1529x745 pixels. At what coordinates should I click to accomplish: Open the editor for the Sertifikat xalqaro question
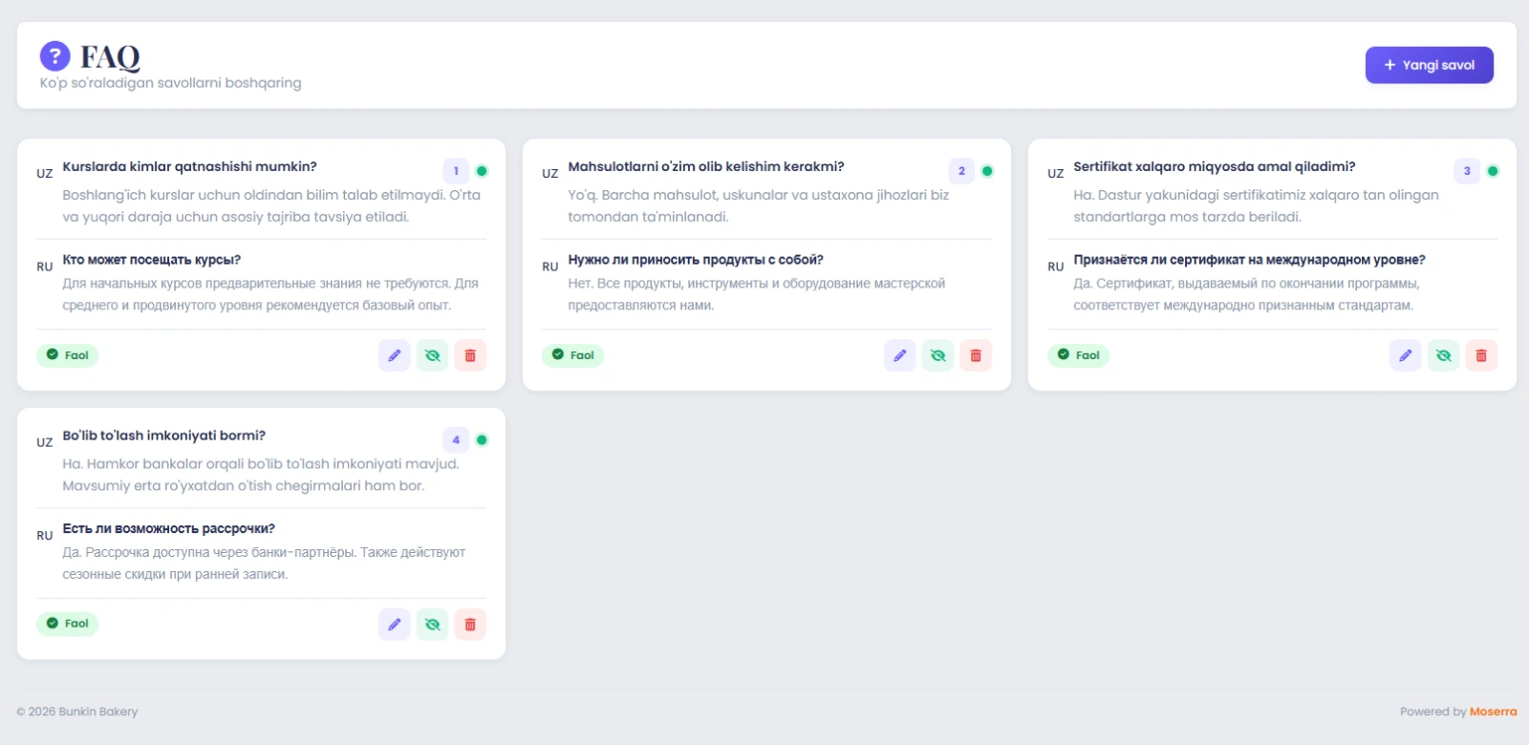[x=1405, y=355]
